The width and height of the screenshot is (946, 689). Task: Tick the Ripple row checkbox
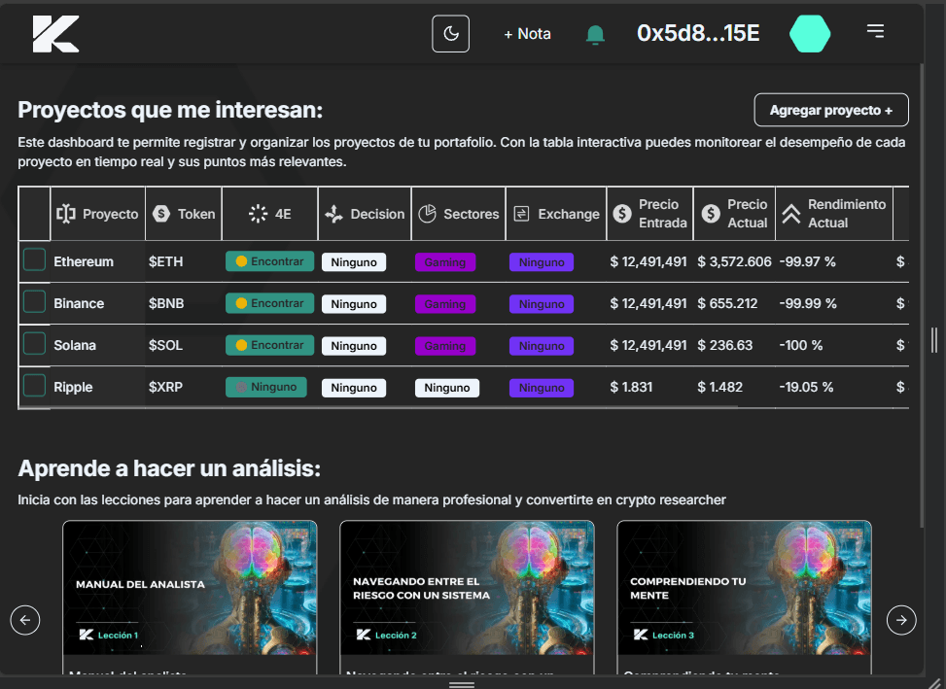pyautogui.click(x=35, y=386)
